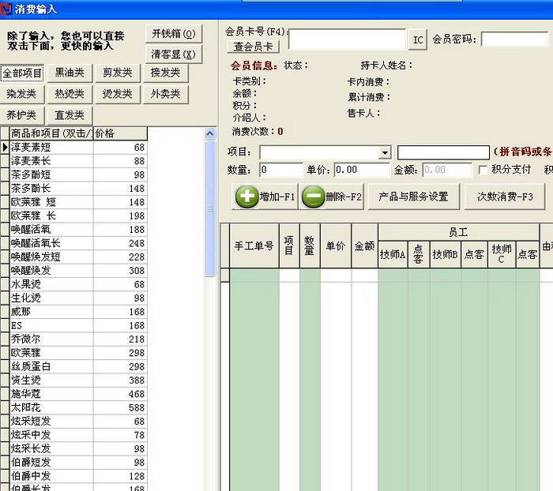The height and width of the screenshot is (491, 553).
Task: Click the first empty 手工单号 grid cell
Action: [x=254, y=275]
